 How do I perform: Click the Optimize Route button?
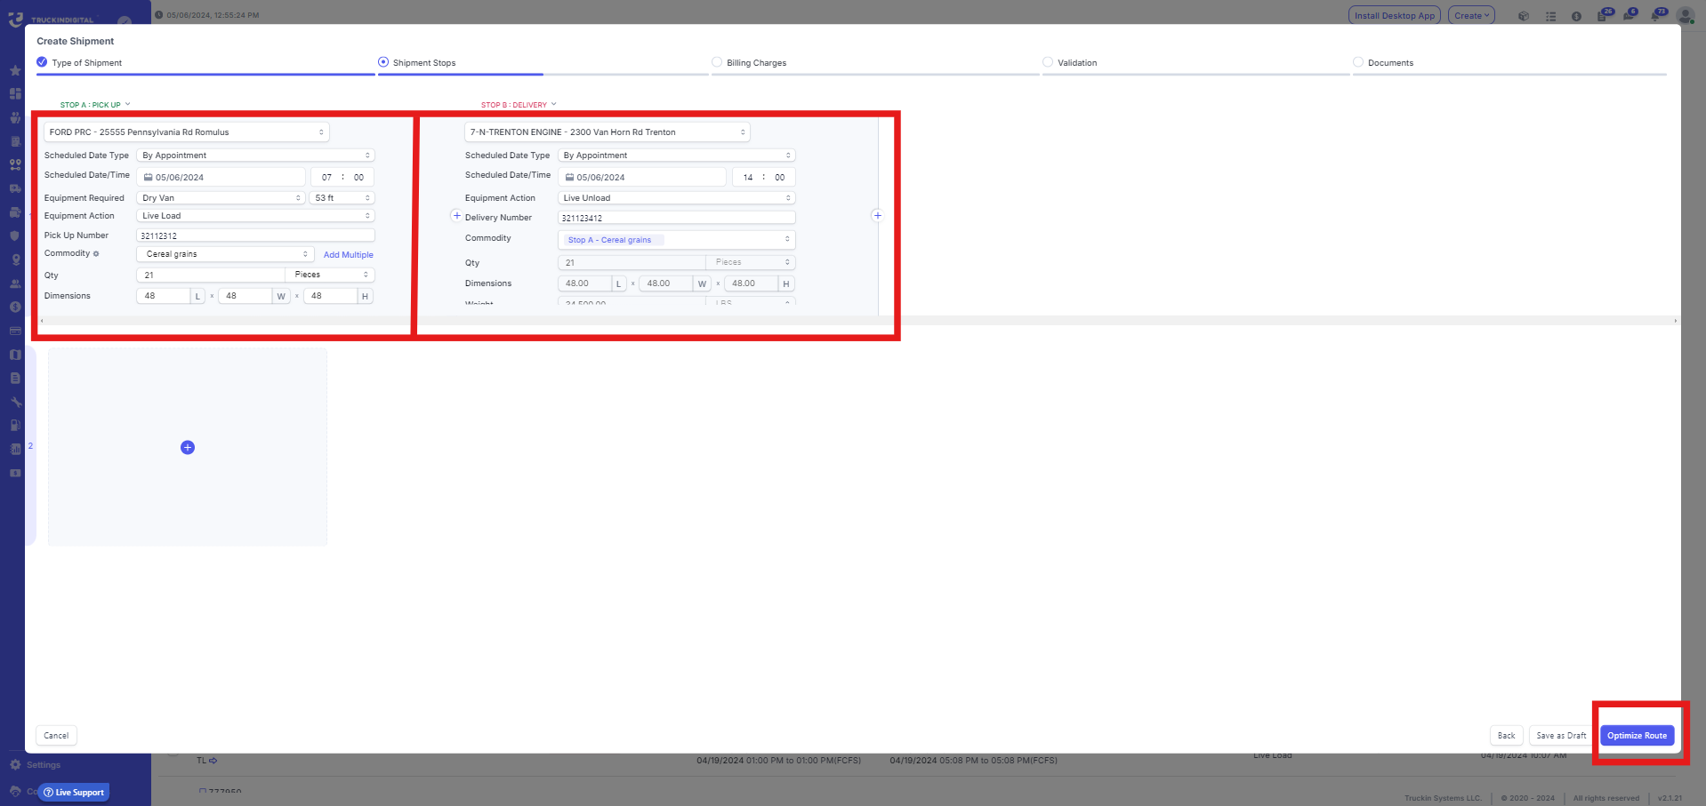[x=1637, y=736]
